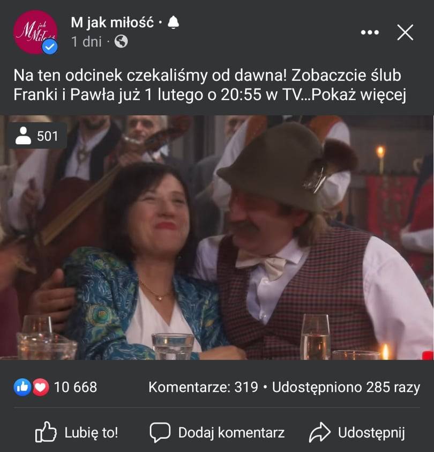
Task: Click the blue like reaction icon
Action: click(x=22, y=387)
